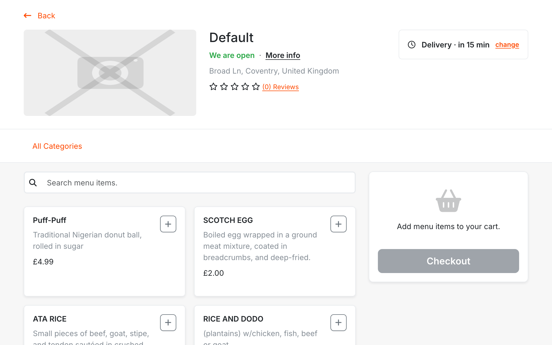Open the More info link
552x345 pixels.
[x=283, y=55]
